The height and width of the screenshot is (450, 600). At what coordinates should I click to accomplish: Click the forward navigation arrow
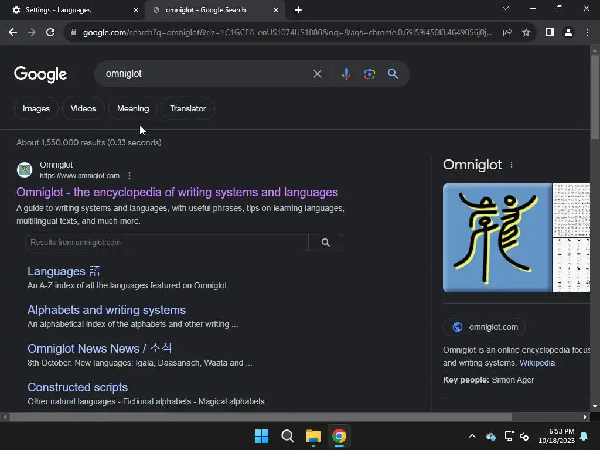click(x=32, y=33)
